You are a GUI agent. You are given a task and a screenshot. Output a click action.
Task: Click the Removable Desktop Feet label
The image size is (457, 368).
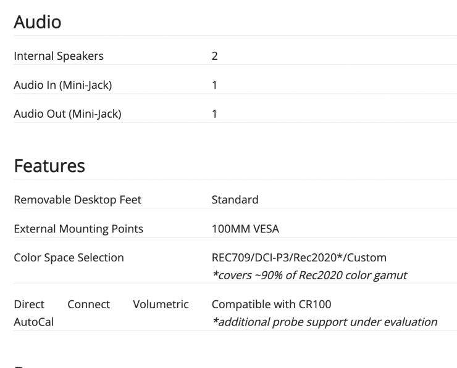77,200
